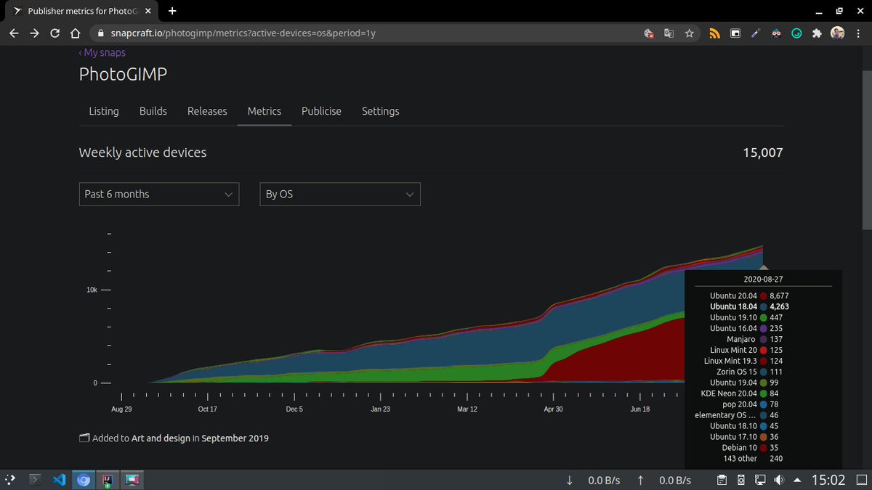Viewport: 872px width, 490px height.
Task: Click the translate page icon in address bar
Action: 669,33
